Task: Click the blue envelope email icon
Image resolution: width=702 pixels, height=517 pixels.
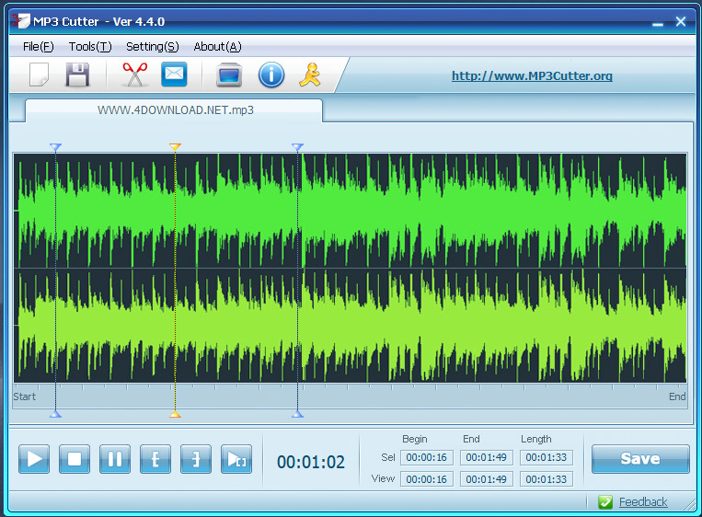Action: pos(174,75)
